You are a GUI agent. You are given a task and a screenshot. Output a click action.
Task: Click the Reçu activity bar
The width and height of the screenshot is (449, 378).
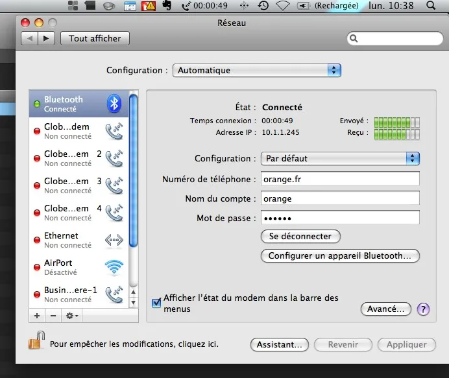point(397,134)
